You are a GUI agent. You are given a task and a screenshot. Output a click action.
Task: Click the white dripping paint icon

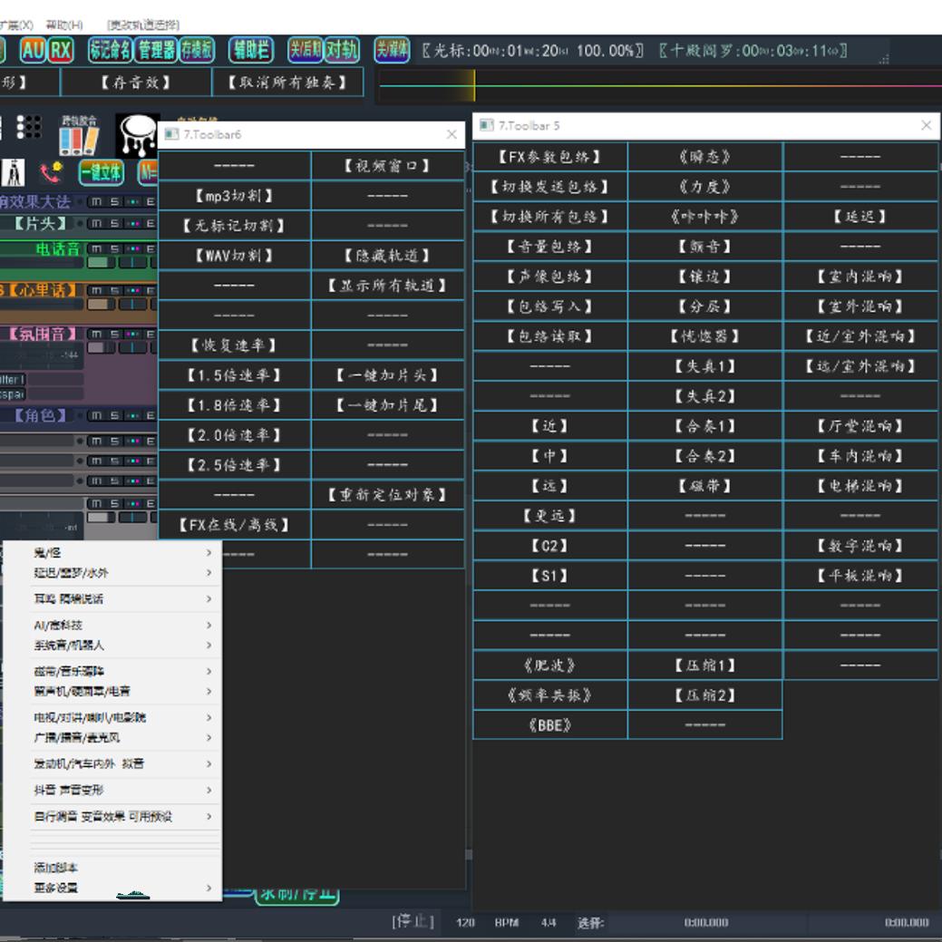click(x=138, y=135)
